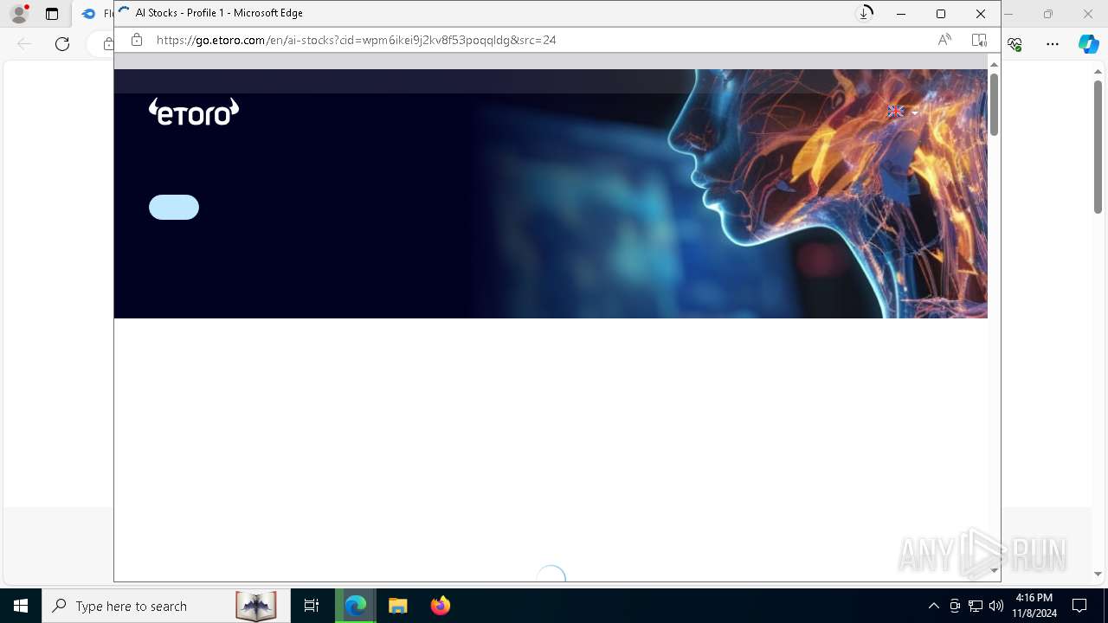Viewport: 1108px width, 623px height.
Task: Select the UK flag language selector
Action: (x=896, y=111)
